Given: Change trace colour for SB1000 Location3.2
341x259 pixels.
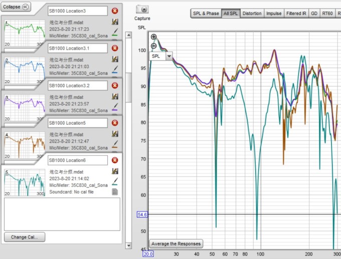Looking at the screenshot, I should [115, 104].
